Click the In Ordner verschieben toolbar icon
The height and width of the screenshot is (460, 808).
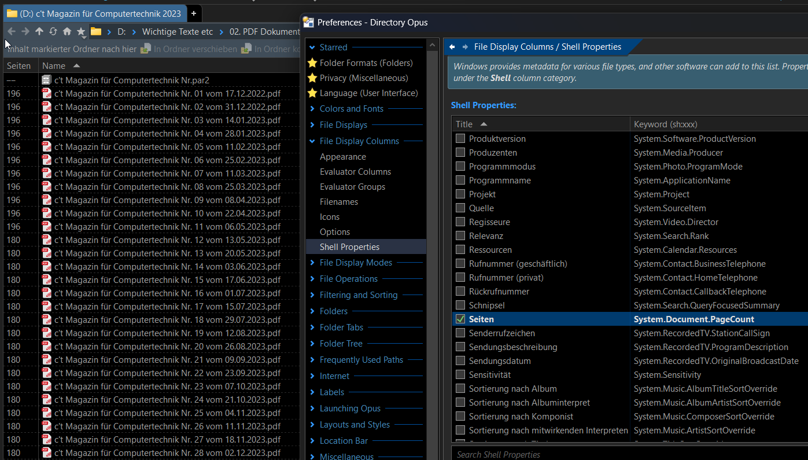point(146,49)
